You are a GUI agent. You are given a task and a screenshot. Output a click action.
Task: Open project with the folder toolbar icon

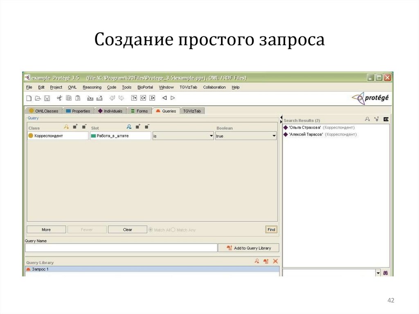(x=38, y=98)
